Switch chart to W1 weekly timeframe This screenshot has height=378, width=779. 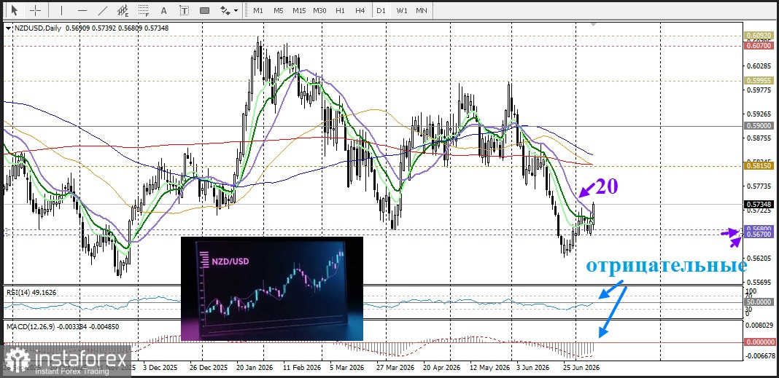pos(402,10)
